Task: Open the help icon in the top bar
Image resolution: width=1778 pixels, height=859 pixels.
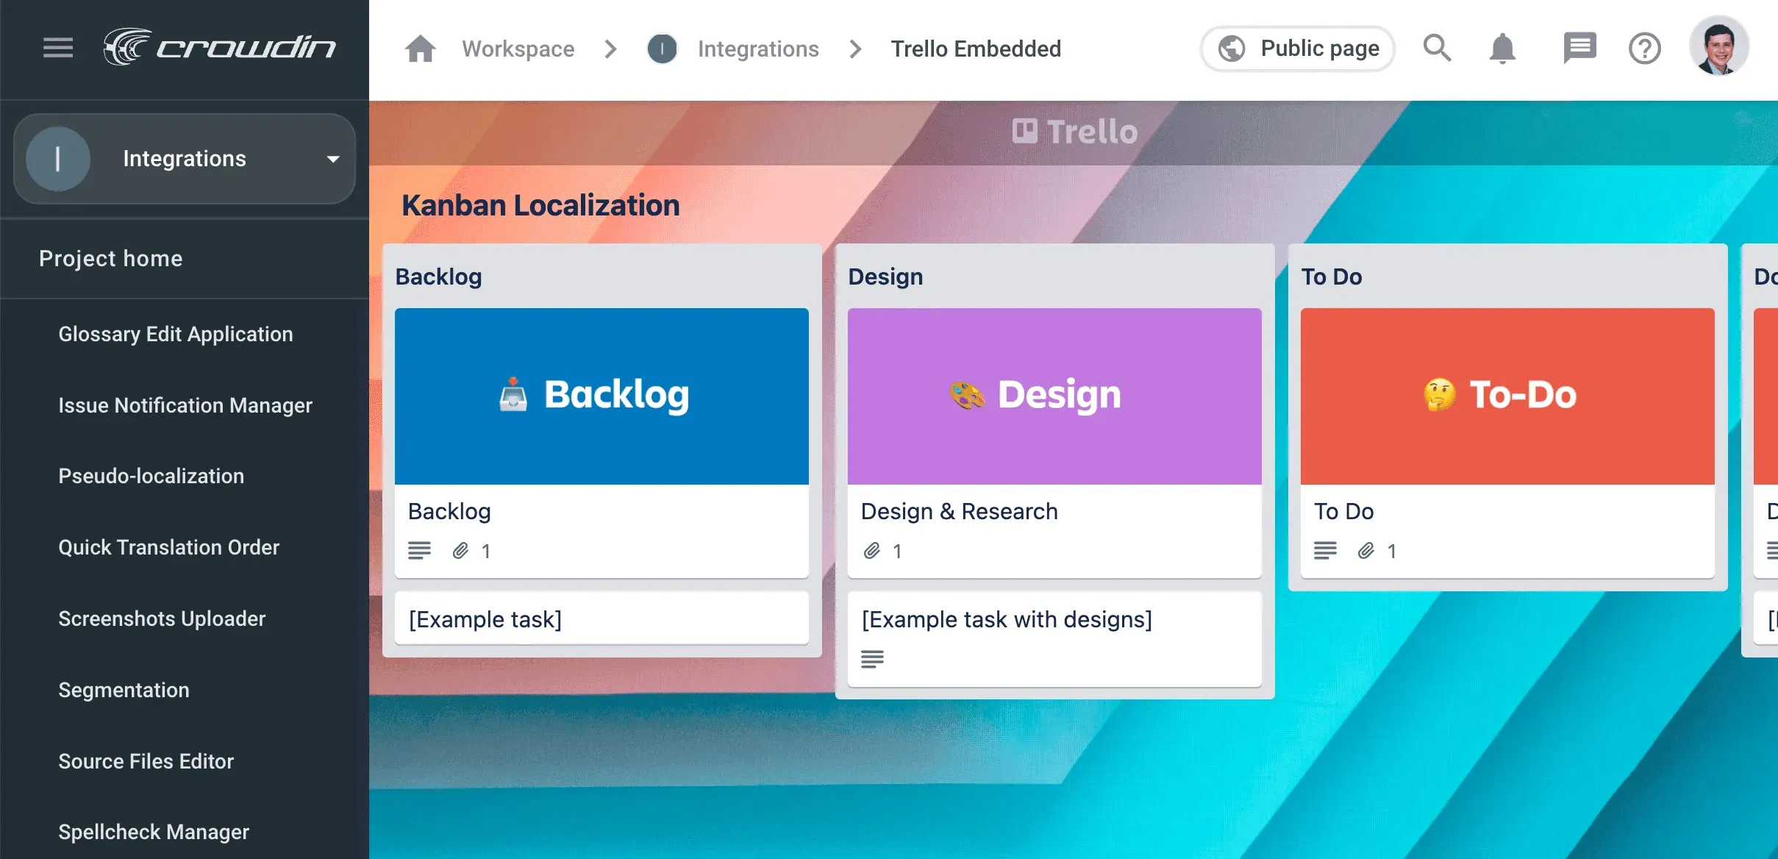Action: tap(1645, 49)
